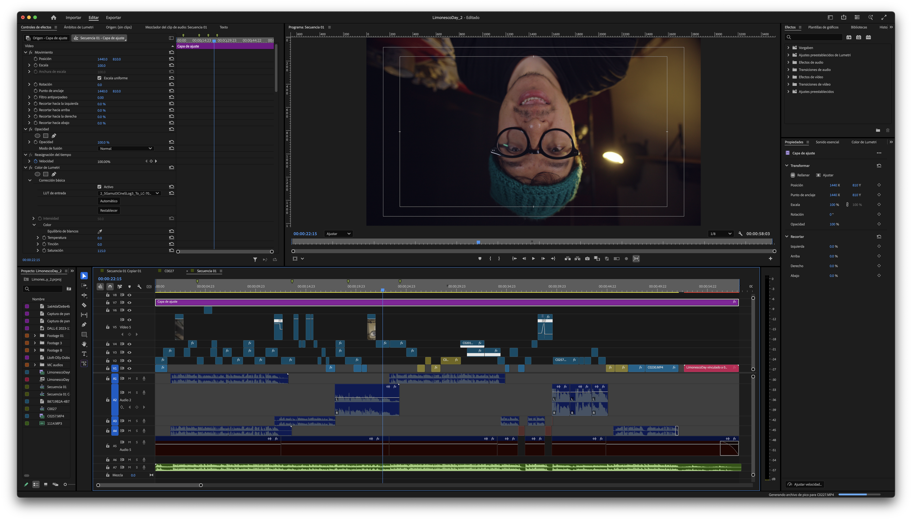Click the Restablecer button

[x=109, y=210]
